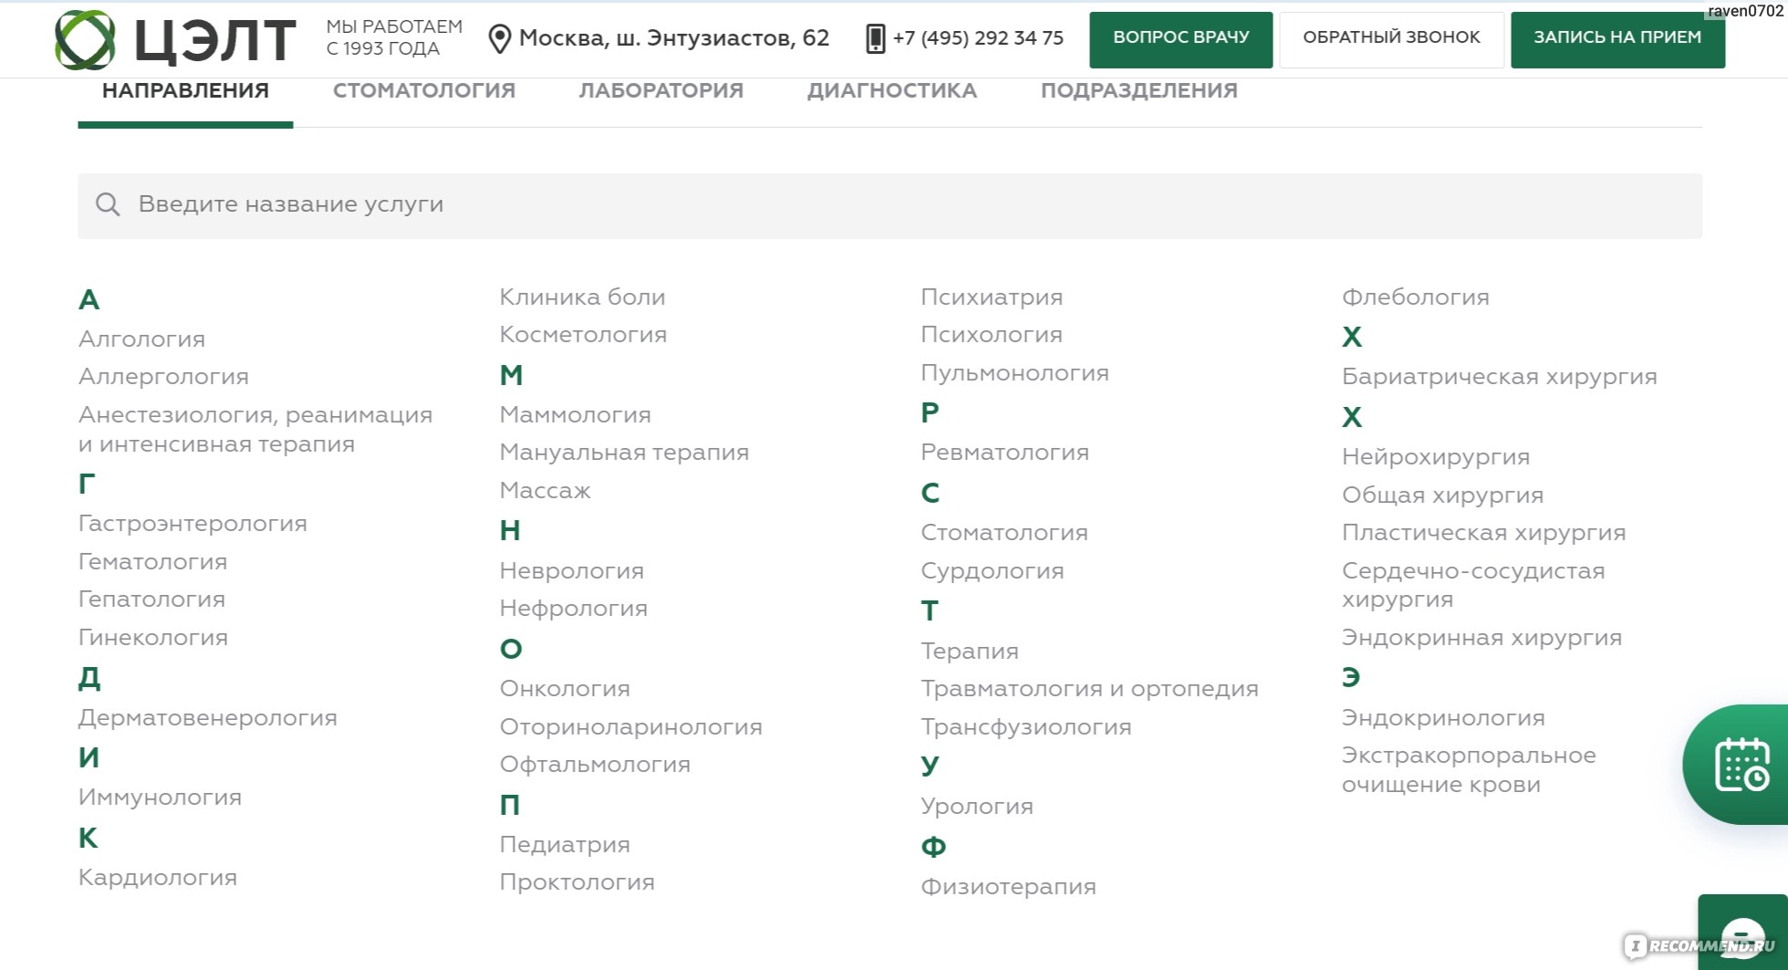The width and height of the screenshot is (1788, 970).
Task: Select the Подразделения tab
Action: pyautogui.click(x=1139, y=91)
